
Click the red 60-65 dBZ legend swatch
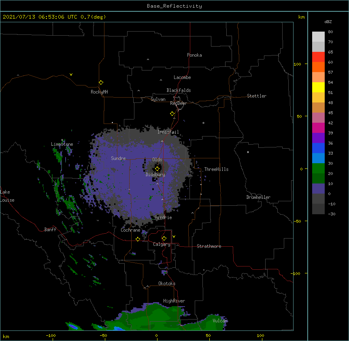tap(318, 57)
